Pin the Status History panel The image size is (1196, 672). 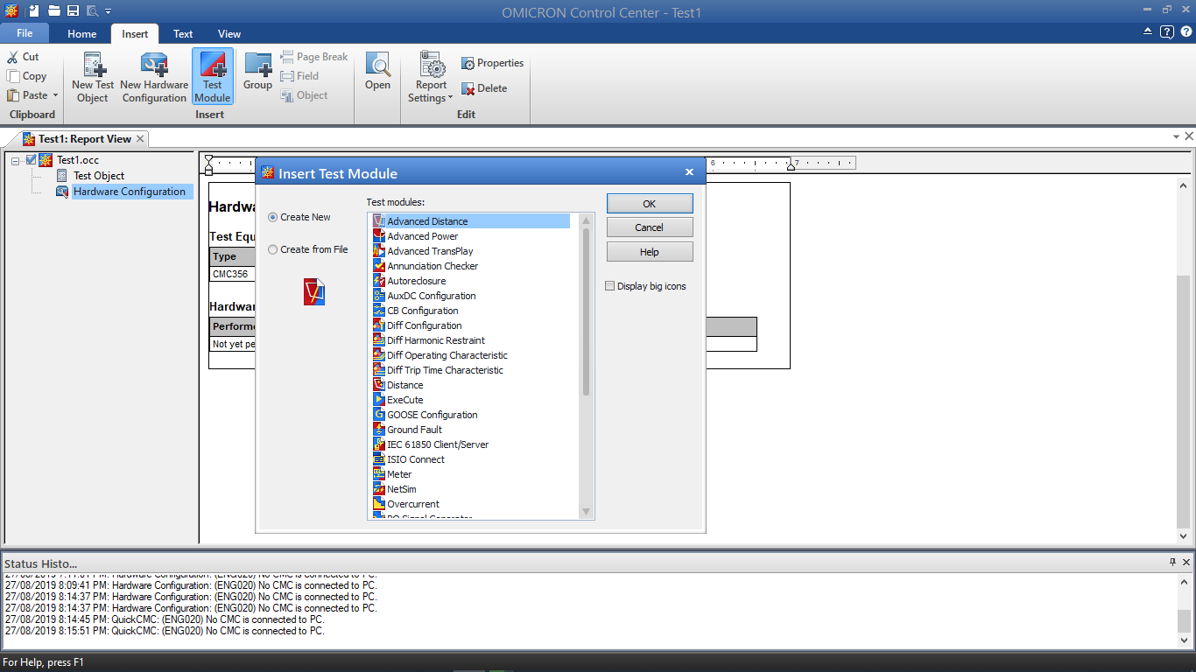[1173, 563]
